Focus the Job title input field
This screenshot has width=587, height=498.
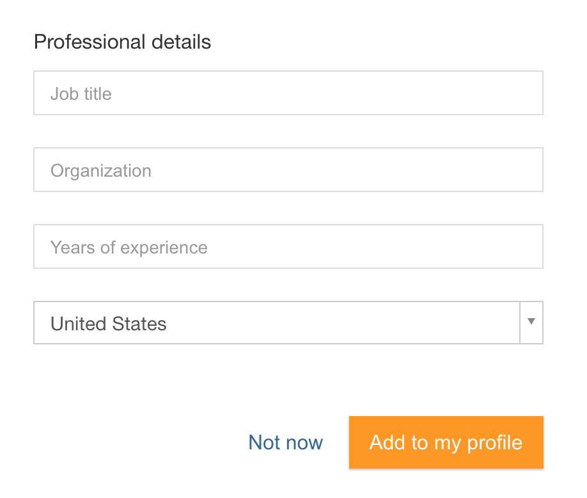click(x=288, y=93)
